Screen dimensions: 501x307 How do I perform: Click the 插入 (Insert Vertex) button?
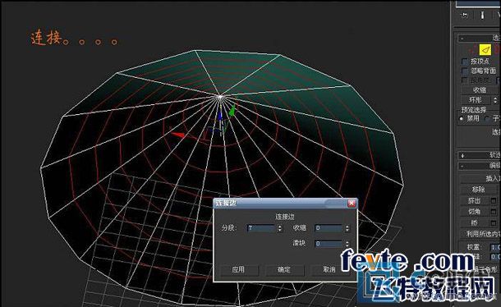pyautogui.click(x=480, y=178)
